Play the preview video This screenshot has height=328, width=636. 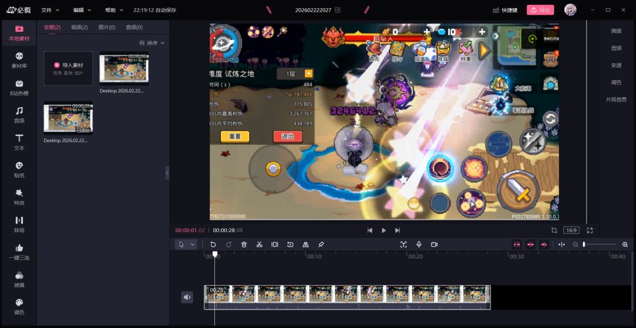[384, 230]
